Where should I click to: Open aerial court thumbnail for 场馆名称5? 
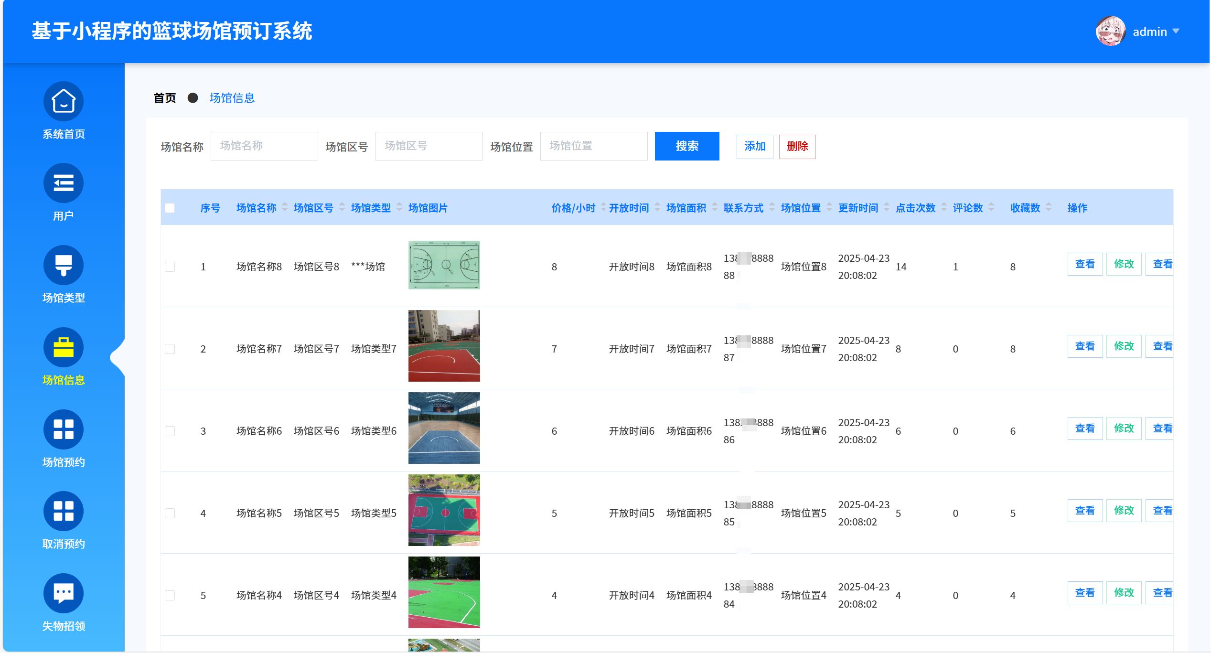[444, 510]
